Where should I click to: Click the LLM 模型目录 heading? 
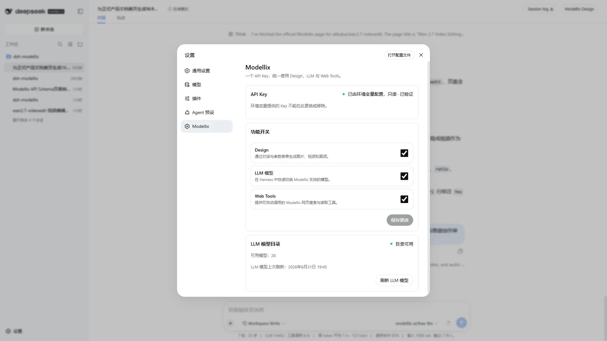265,244
